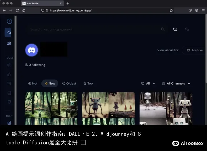Close the Your Profile tab

[x=61, y=3]
